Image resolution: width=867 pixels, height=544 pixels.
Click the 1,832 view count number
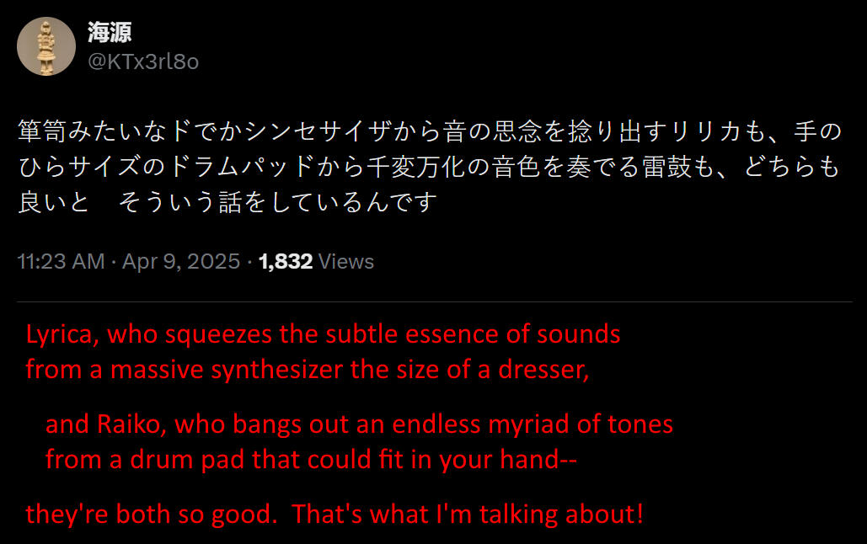(286, 261)
